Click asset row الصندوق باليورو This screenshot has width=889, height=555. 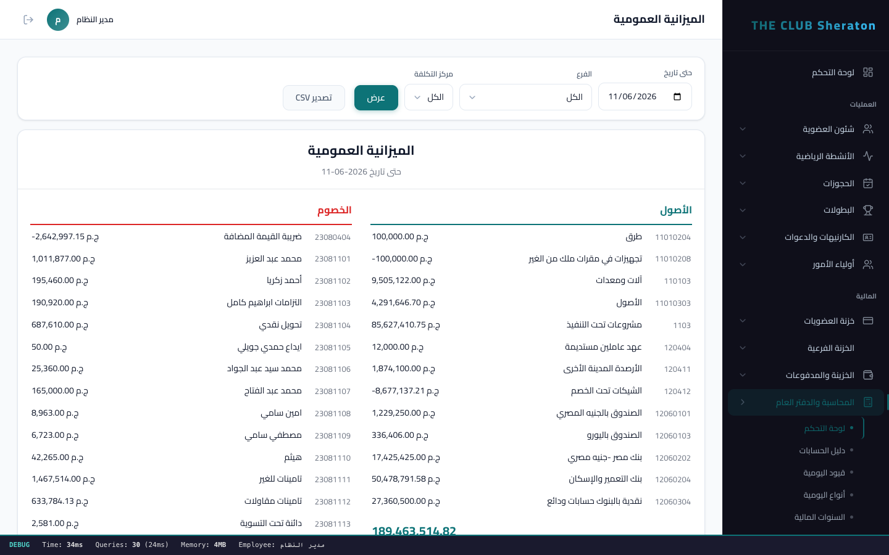click(x=531, y=435)
